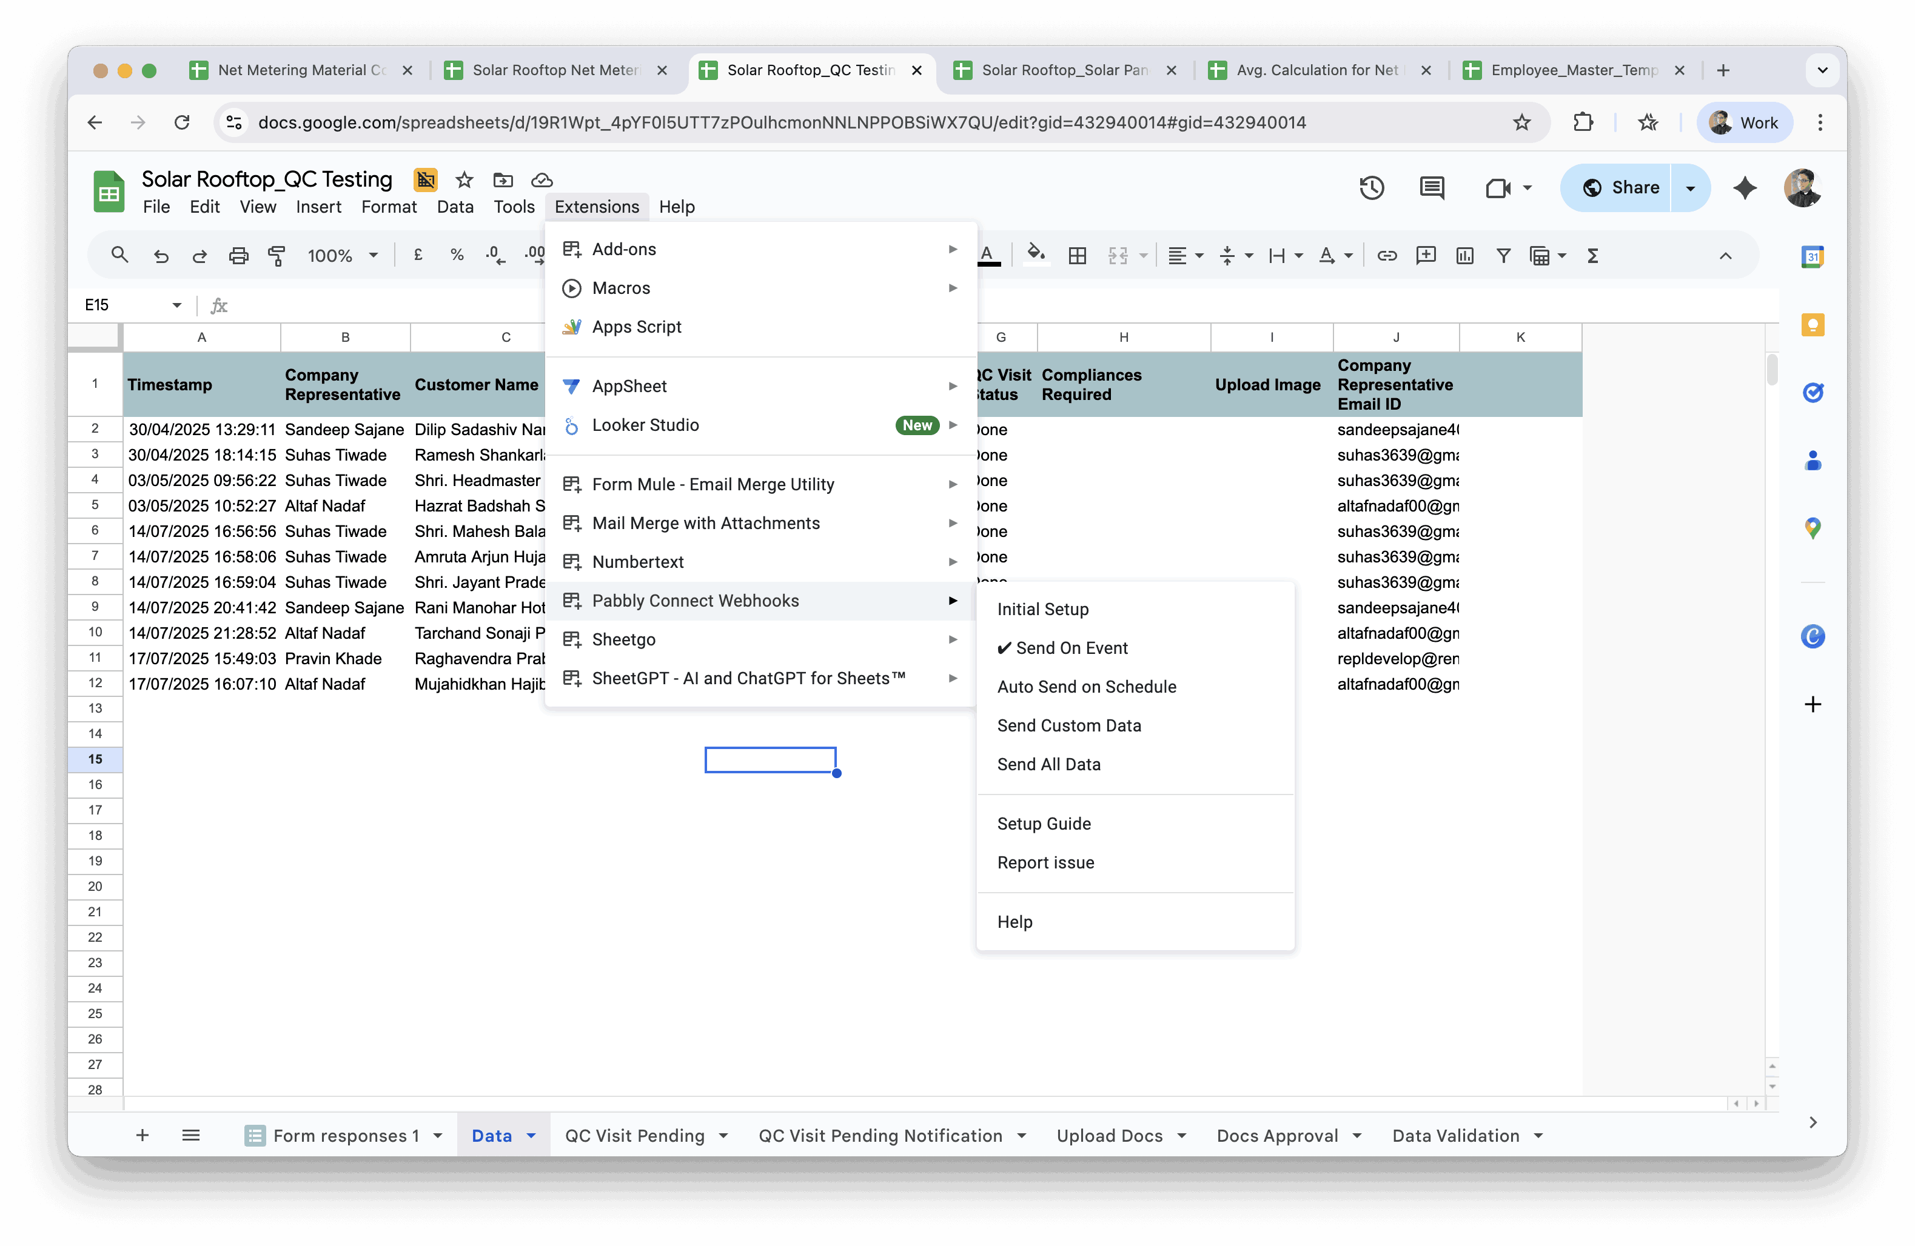Check the cloud document status icon
The width and height of the screenshot is (1915, 1246).
(x=542, y=179)
